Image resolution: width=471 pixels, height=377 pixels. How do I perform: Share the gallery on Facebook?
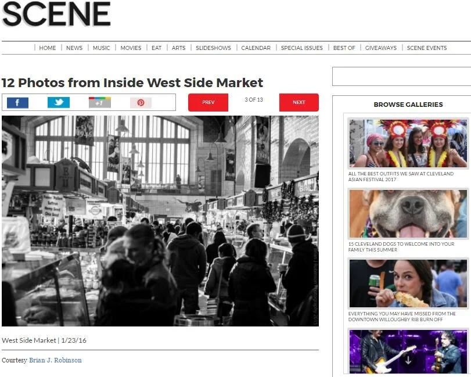(x=17, y=103)
